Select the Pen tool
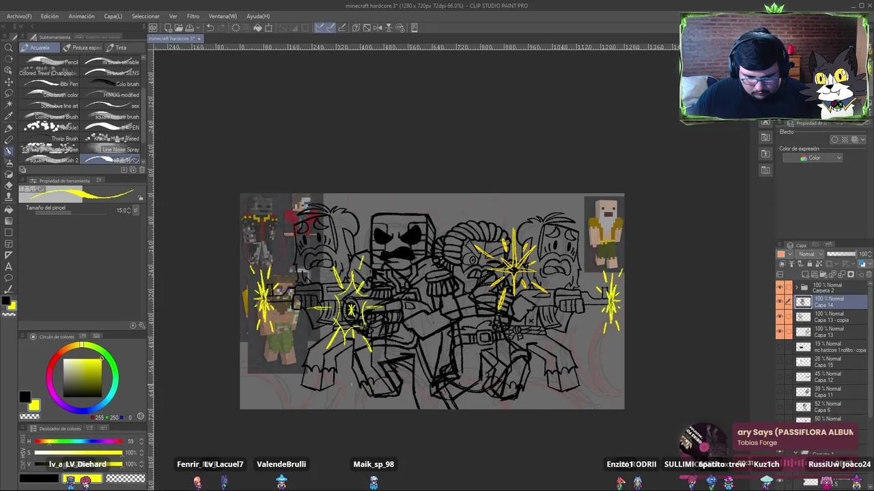874x491 pixels. (x=8, y=128)
